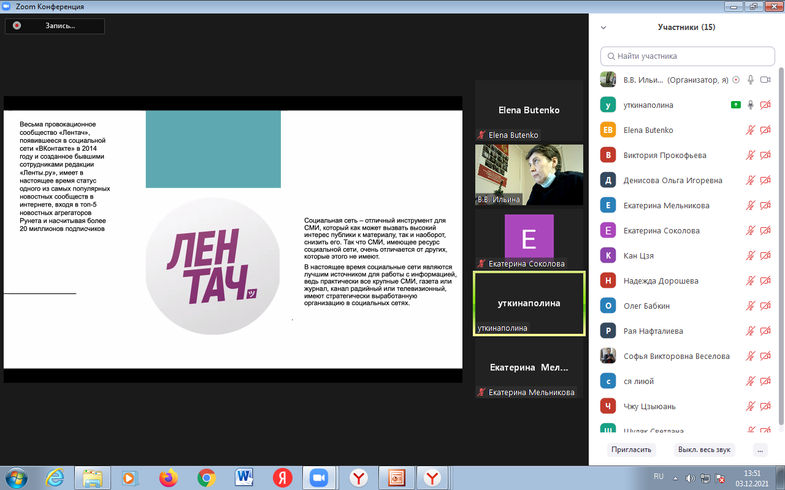Click Екатерина Мельникова's disabled camera icon

[765, 205]
